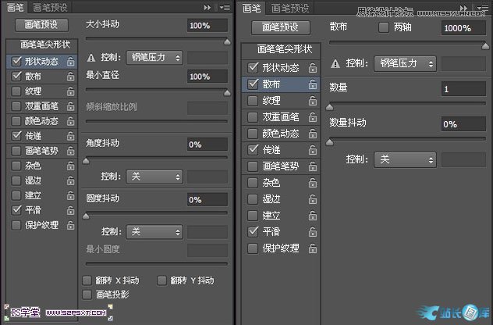
Task: Switch to 画笔预设 tab in left panel
Action: (x=50, y=7)
